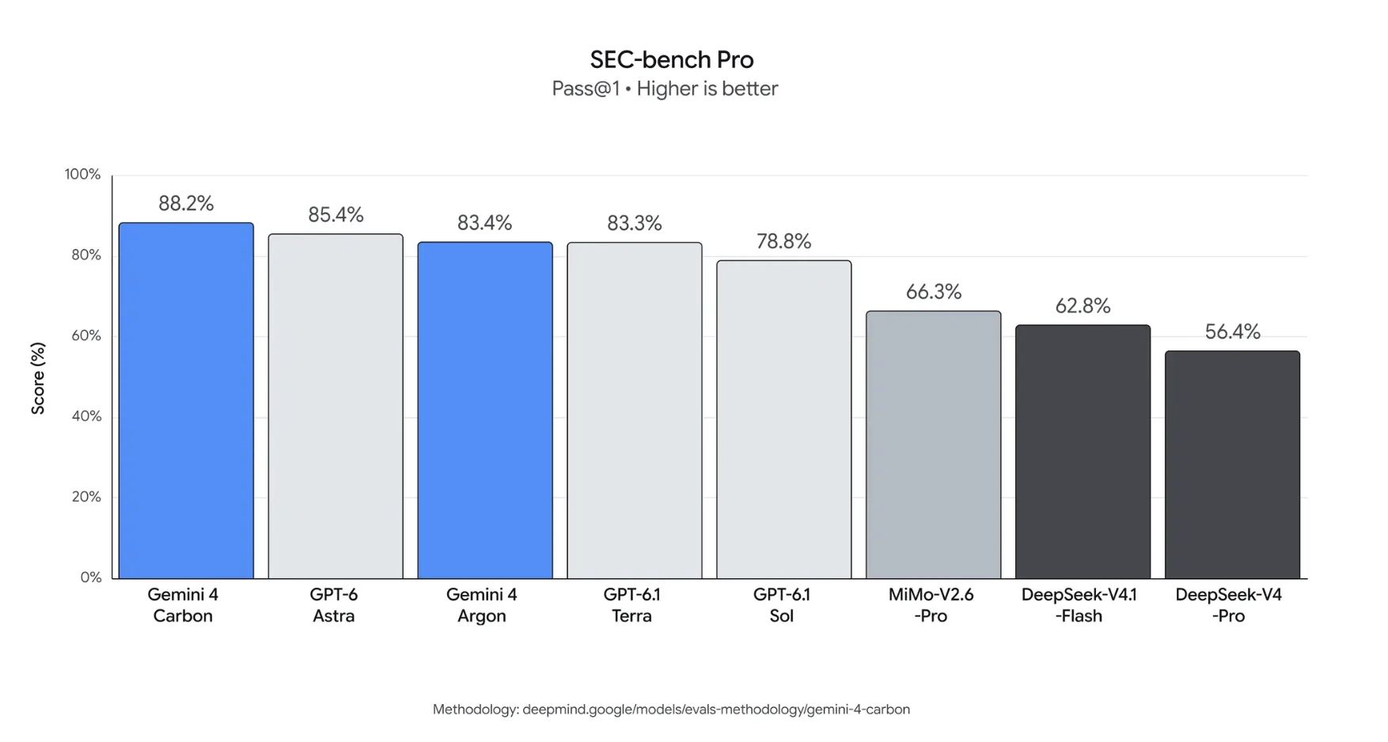Click the Pass@1 Higher is better subtitle
Screen dimensions: 1388x742
[x=665, y=89]
